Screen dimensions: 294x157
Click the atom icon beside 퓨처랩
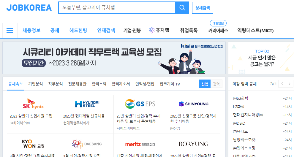point(152,30)
